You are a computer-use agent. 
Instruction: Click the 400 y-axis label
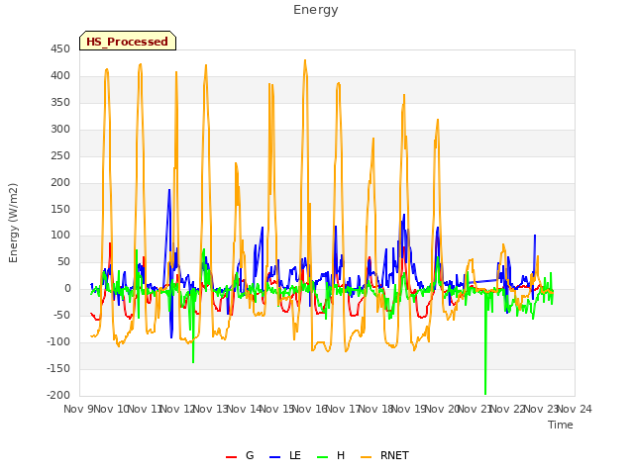click(x=60, y=76)
